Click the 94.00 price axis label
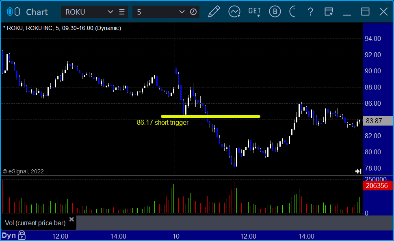 click(x=372, y=38)
